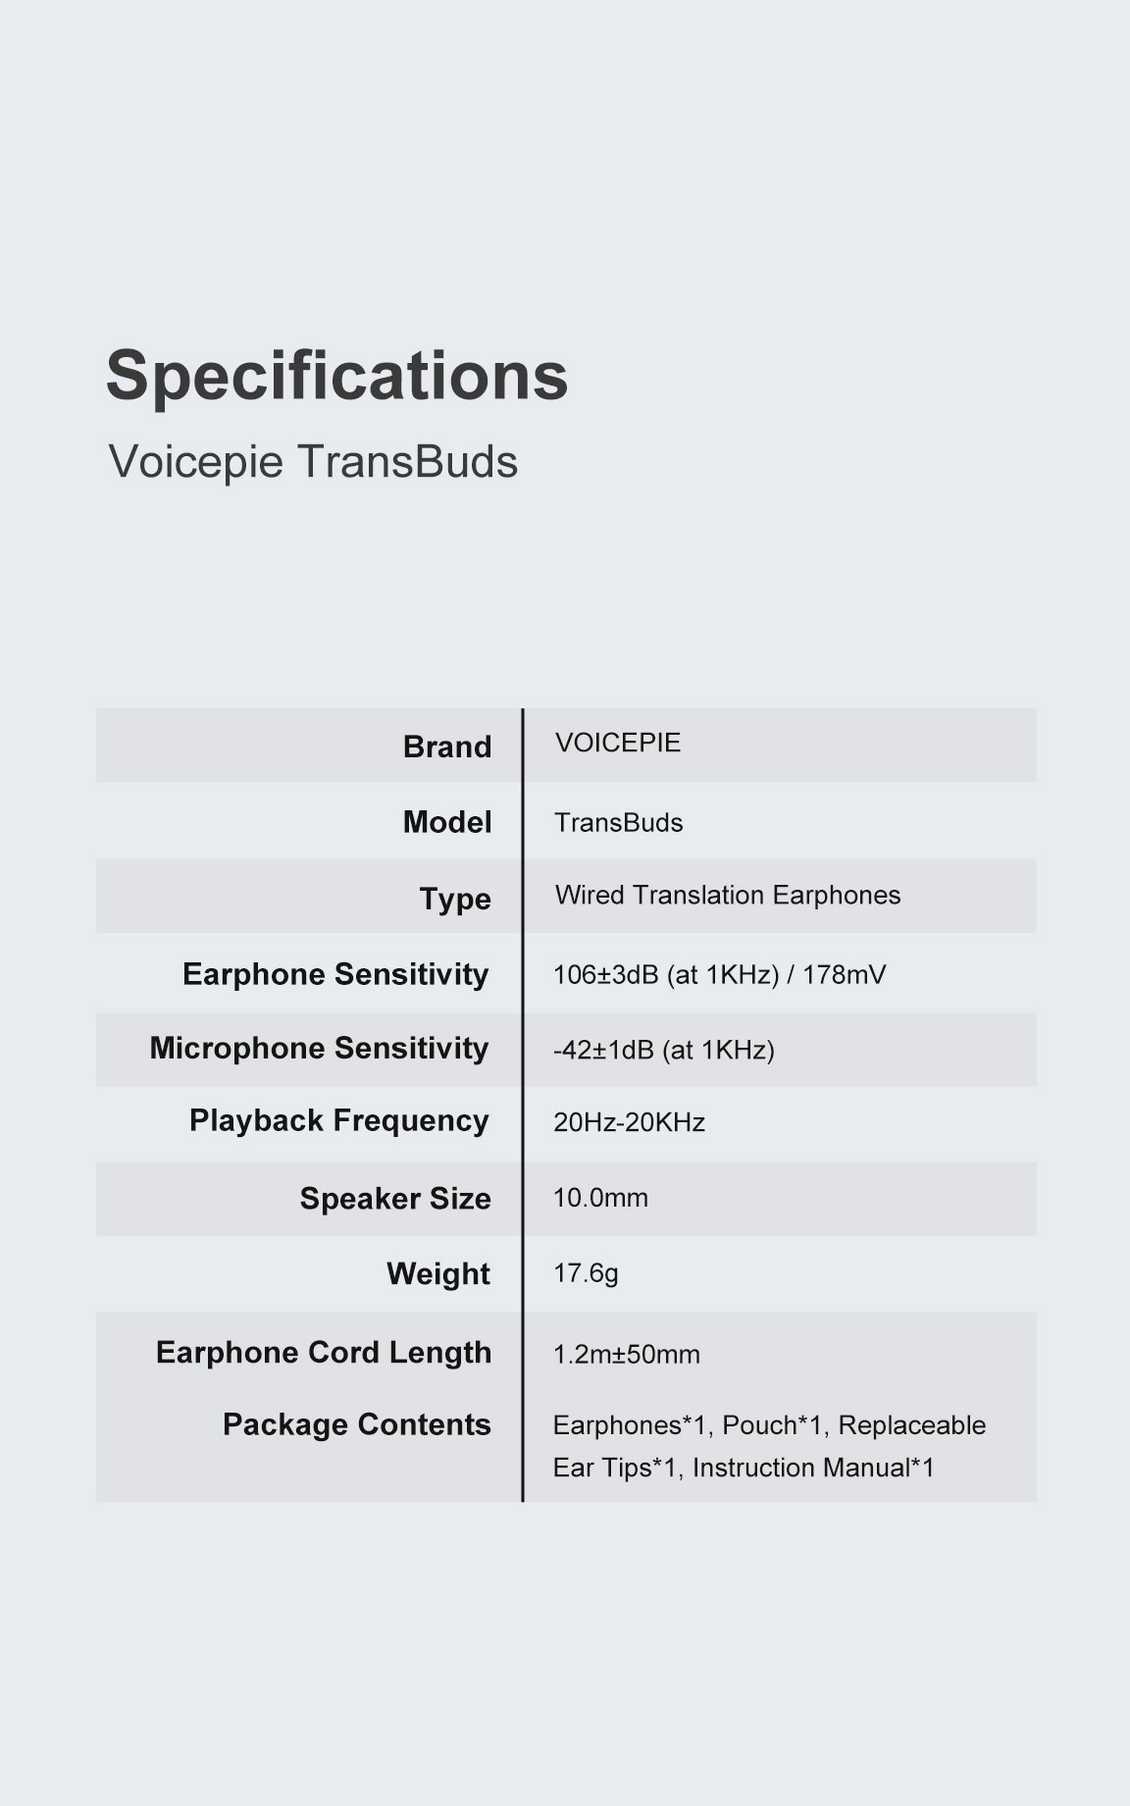
Task: Select the Type row label
Action: pyautogui.click(x=455, y=900)
